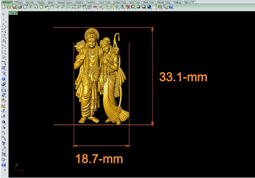Open the light bulb Hide objects icon
The height and width of the screenshot is (178, 255).
coord(117,7)
